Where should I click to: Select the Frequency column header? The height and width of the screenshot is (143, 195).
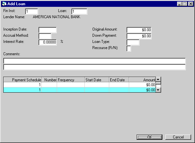71,80
